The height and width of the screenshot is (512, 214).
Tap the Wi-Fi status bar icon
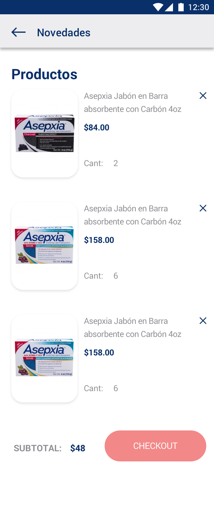(x=158, y=7)
